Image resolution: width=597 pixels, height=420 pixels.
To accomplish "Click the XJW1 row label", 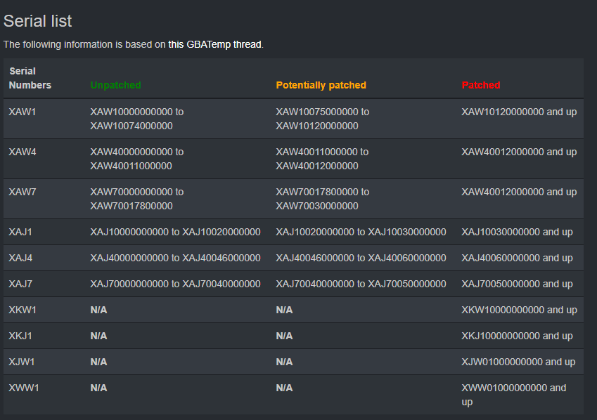I will [x=22, y=362].
